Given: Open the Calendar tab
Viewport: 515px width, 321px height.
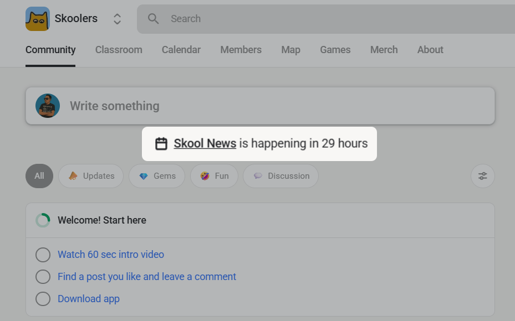Looking at the screenshot, I should tap(181, 50).
